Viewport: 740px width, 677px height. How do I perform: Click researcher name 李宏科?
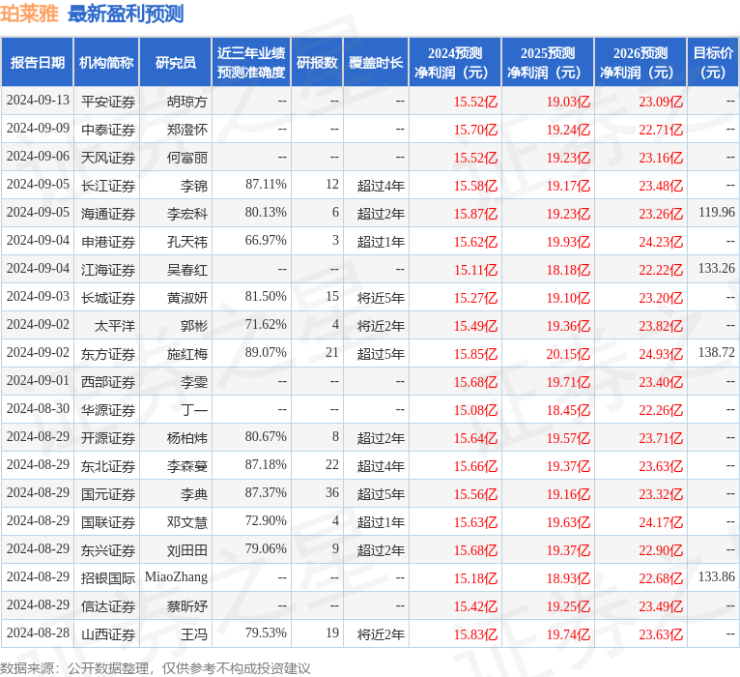tap(186, 214)
